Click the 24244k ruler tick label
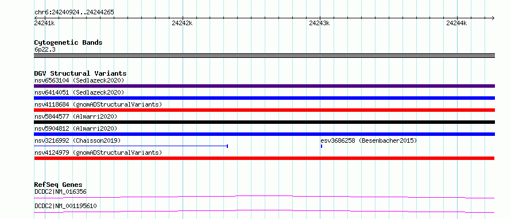 click(456, 23)
